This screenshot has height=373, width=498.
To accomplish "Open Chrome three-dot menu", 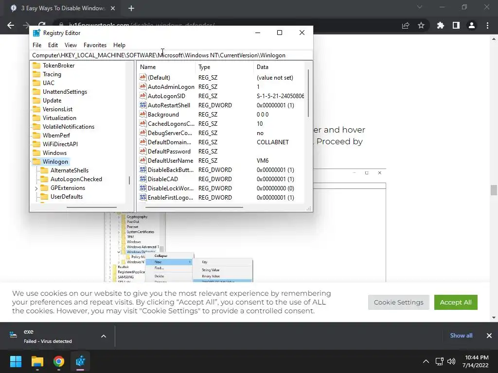I will [x=487, y=25].
